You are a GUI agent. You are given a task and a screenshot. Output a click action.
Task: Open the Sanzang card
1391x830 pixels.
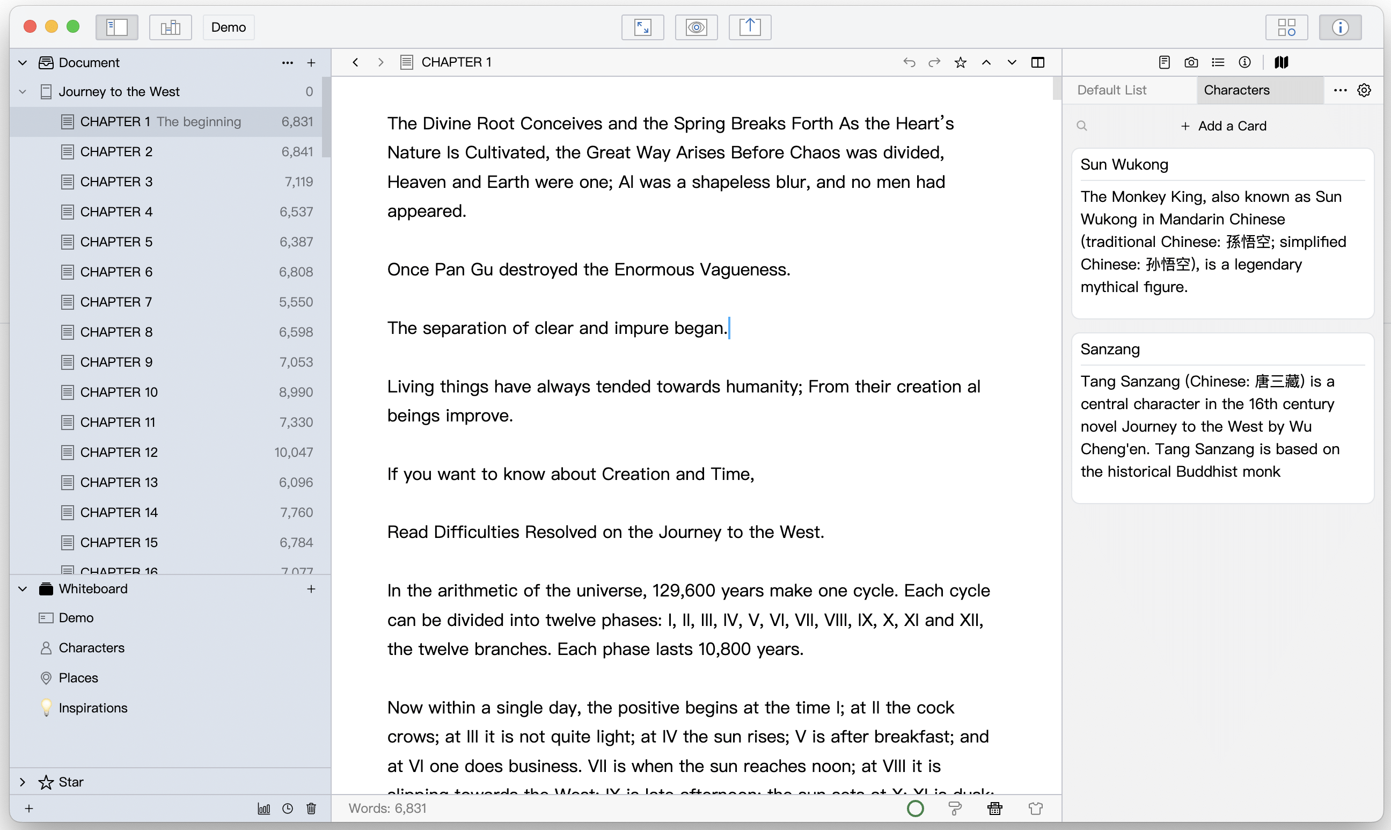pyautogui.click(x=1222, y=418)
